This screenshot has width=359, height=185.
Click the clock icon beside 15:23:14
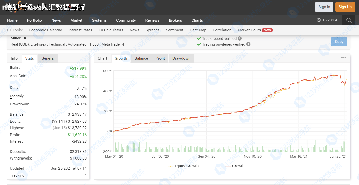(318, 20)
